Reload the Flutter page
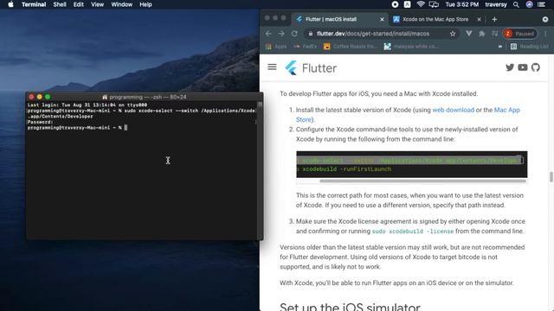Viewport: 554px width, 311px height. point(294,34)
